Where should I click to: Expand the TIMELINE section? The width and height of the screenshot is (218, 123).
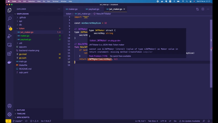coord(21,114)
